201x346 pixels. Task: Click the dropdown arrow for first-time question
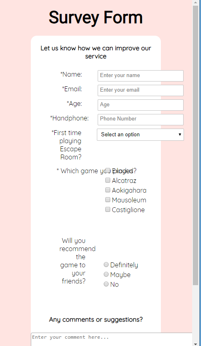click(x=180, y=135)
